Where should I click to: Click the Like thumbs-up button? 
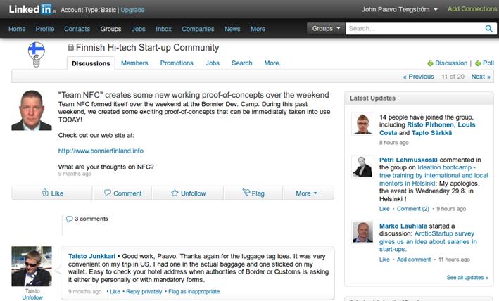tap(52, 193)
